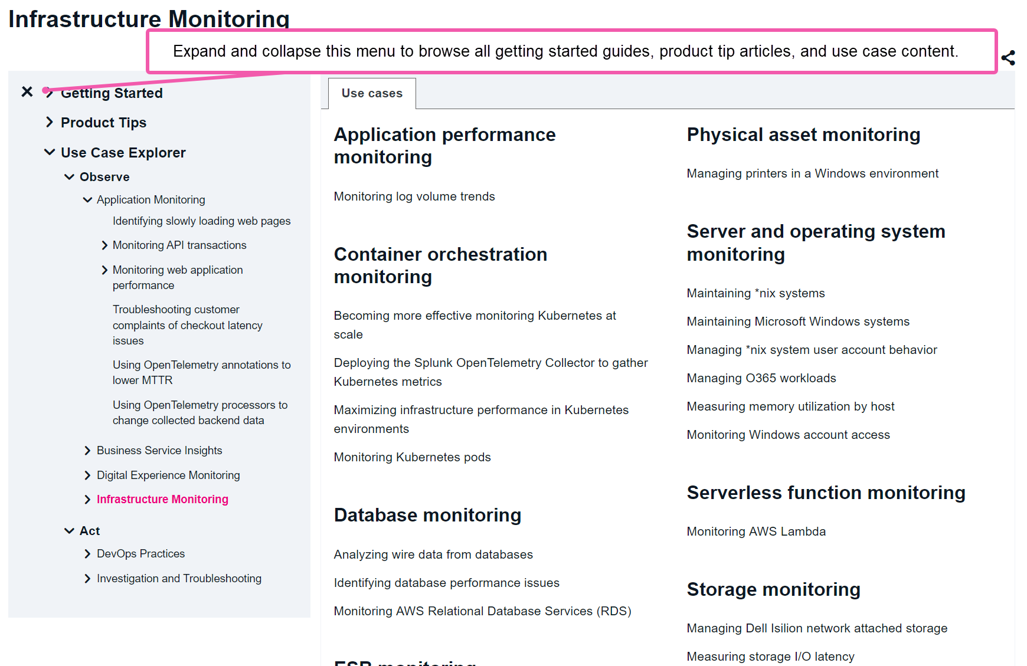This screenshot has height=666, width=1027.
Task: Expand the Infrastructure Monitoring chevron
Action: 87,500
